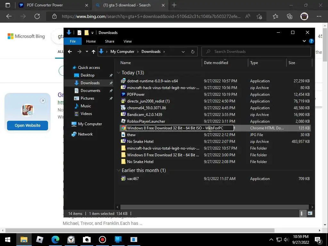This screenshot has width=328, height=246.
Task: Open Edge Settings and more menu
Action: tap(319, 16)
